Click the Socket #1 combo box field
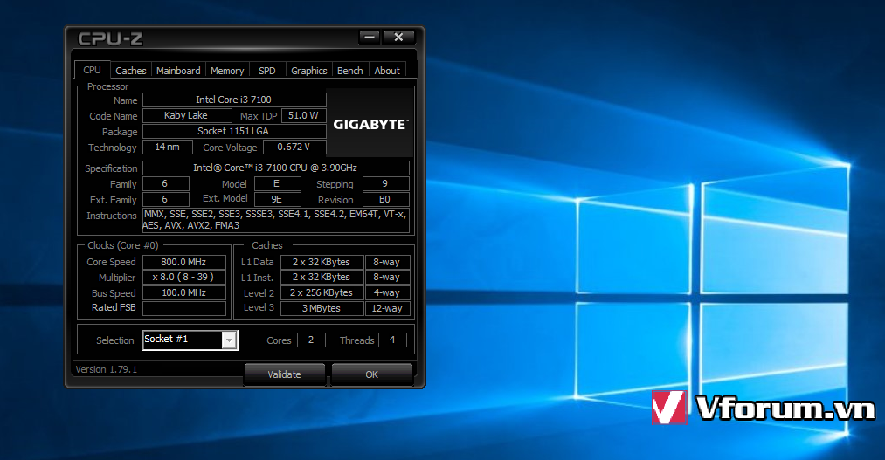 point(190,340)
